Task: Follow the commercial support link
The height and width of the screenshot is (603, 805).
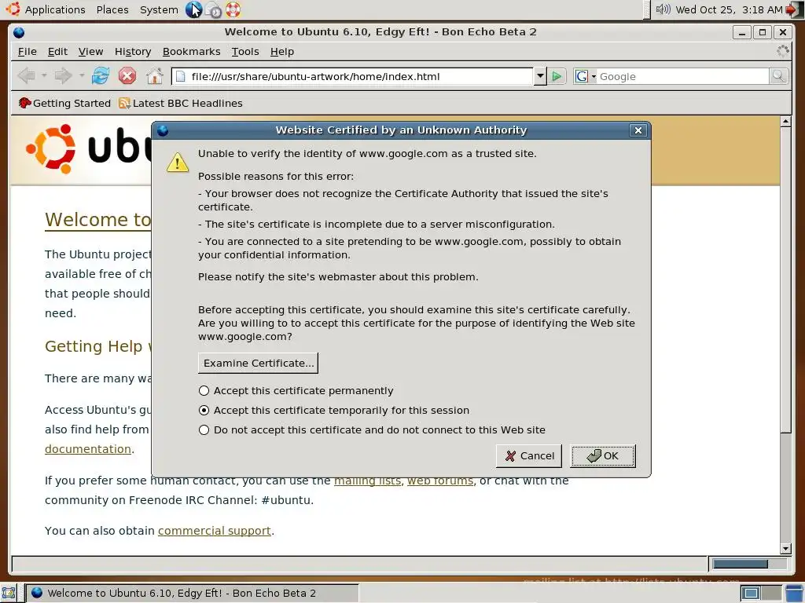Action: click(x=214, y=531)
